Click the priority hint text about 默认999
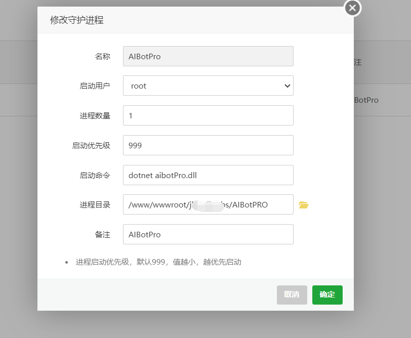This screenshot has width=411, height=338. click(158, 262)
